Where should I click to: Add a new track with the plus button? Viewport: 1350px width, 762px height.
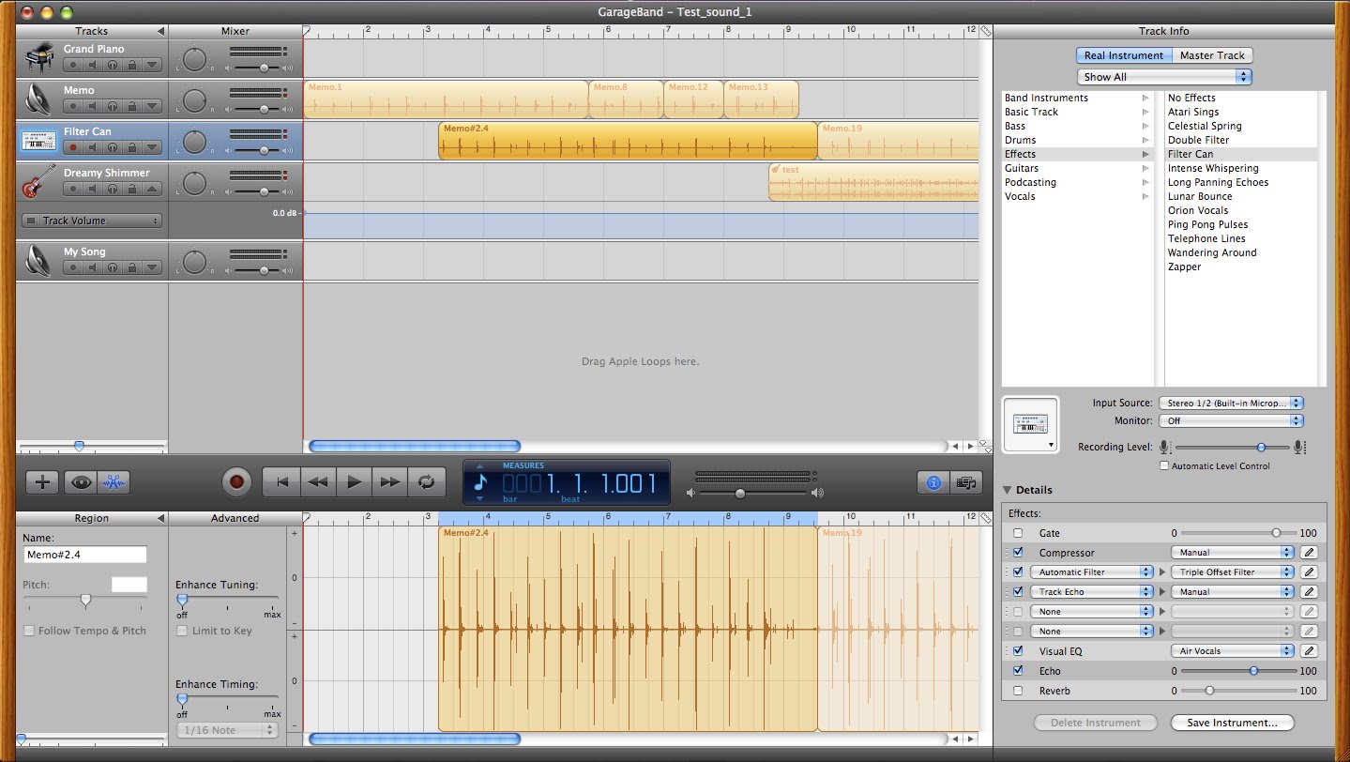click(41, 482)
